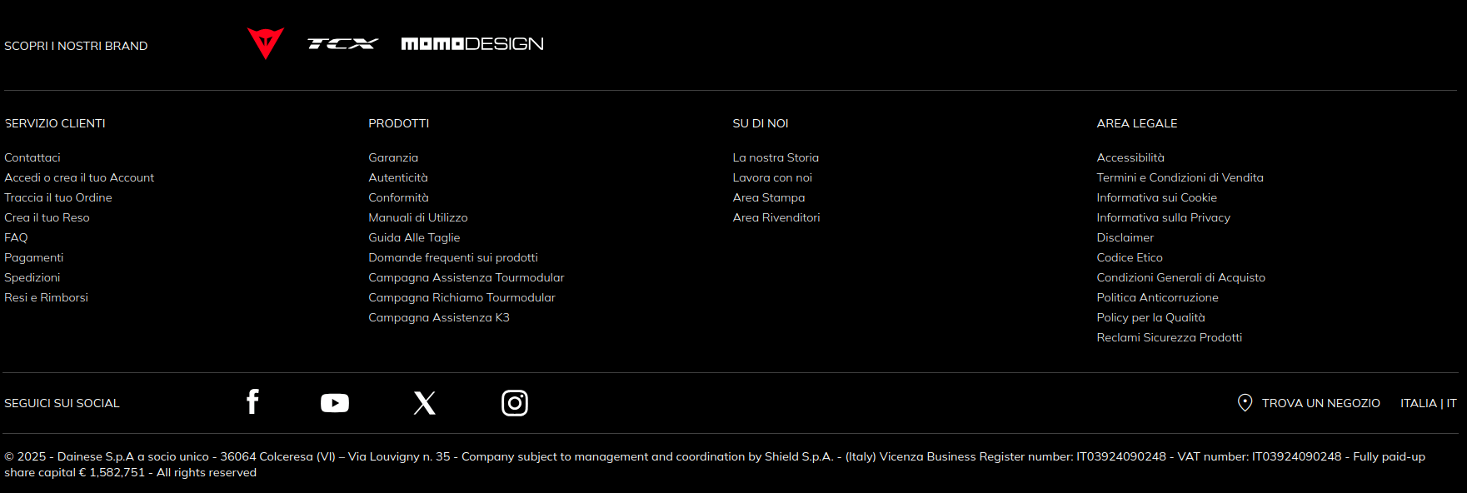The width and height of the screenshot is (1467, 493).
Task: Open Area Rivenditori link
Action: click(x=776, y=217)
